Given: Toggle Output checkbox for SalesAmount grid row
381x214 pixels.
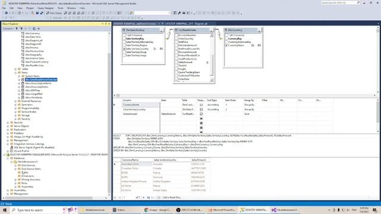Looking at the screenshot, I should (201, 114).
